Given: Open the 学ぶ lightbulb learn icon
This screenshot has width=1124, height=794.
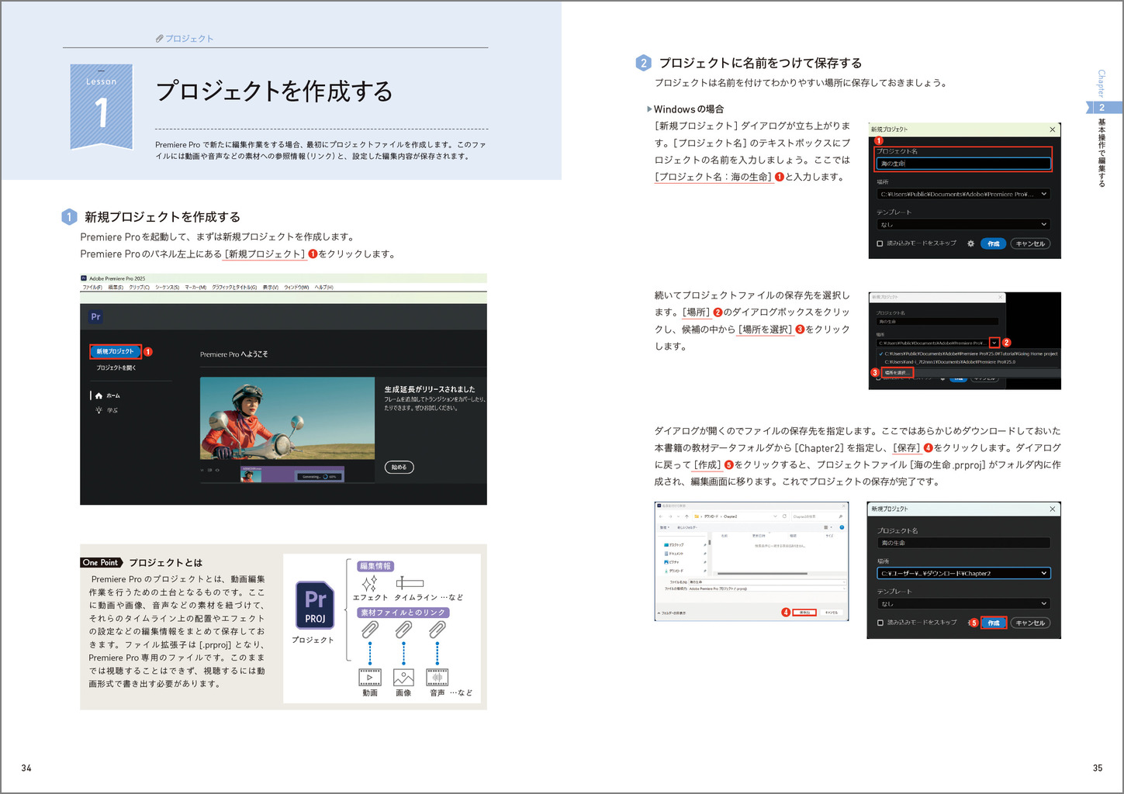Looking at the screenshot, I should click(99, 410).
